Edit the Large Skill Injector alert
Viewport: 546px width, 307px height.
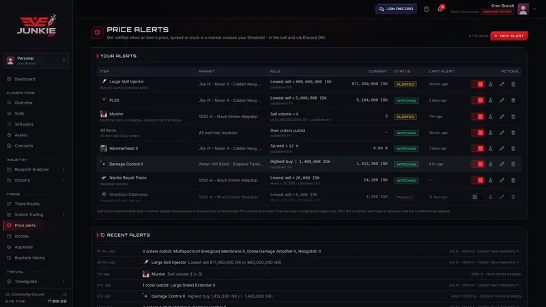(x=502, y=84)
